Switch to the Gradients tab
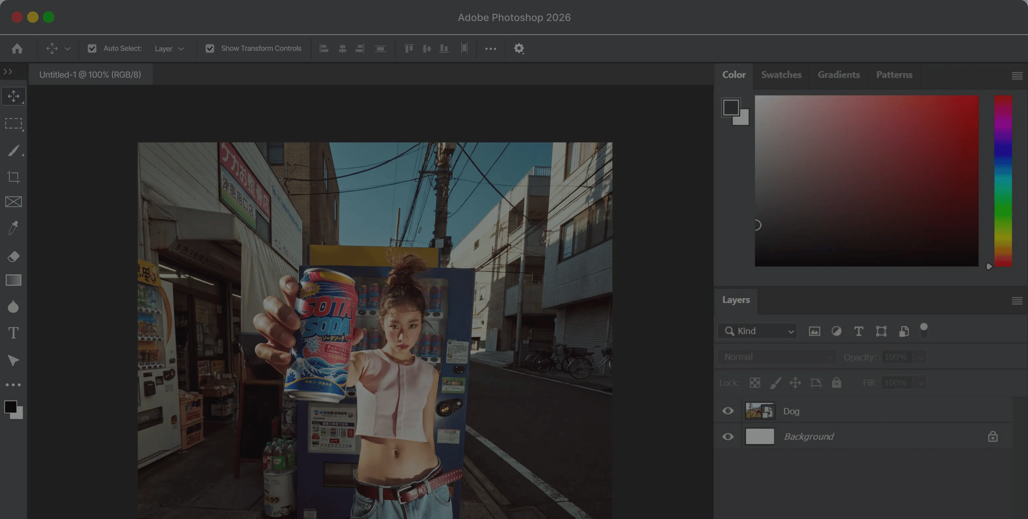1028x519 pixels. pyautogui.click(x=838, y=75)
